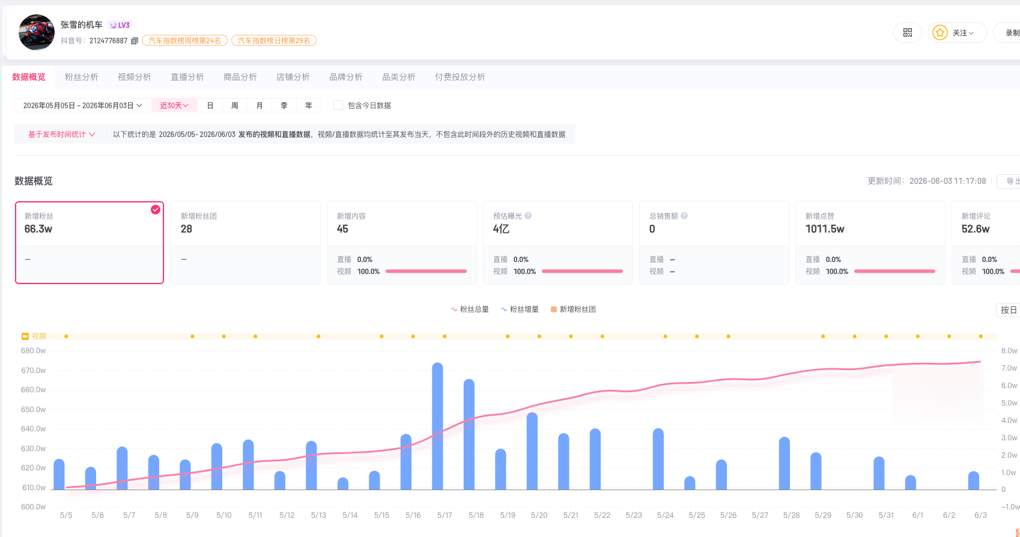Enable the 包含今日数据 checkbox
The image size is (1020, 537).
coord(338,105)
